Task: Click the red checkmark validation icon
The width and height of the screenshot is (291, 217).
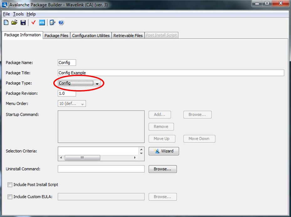Action: point(33,22)
